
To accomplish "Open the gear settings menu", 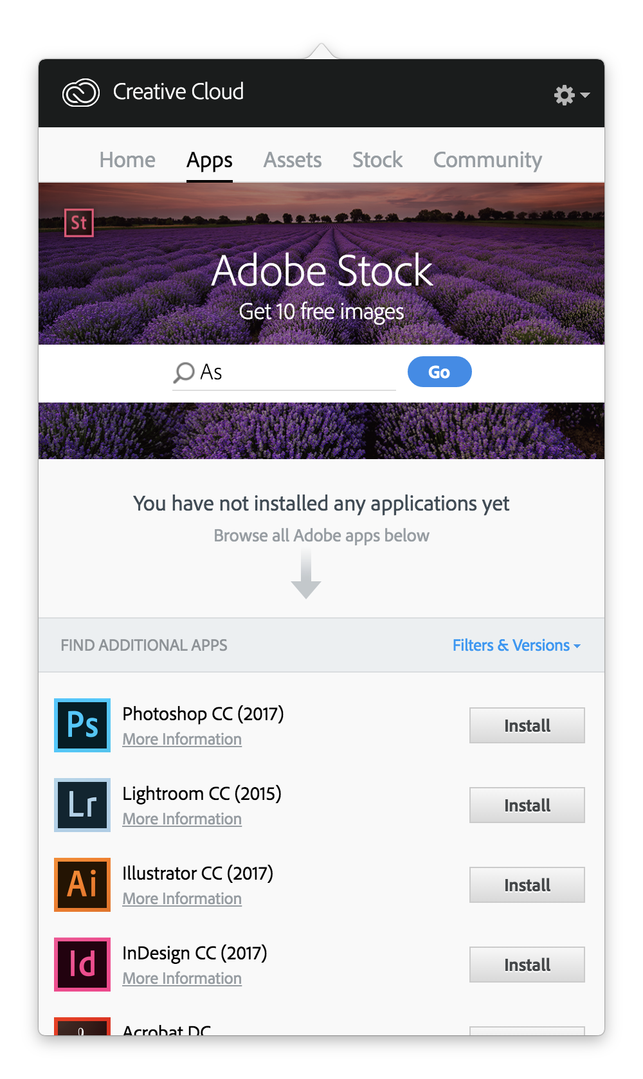I will [570, 95].
